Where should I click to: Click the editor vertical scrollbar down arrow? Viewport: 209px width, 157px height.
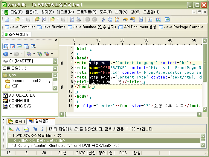click(x=205, y=109)
